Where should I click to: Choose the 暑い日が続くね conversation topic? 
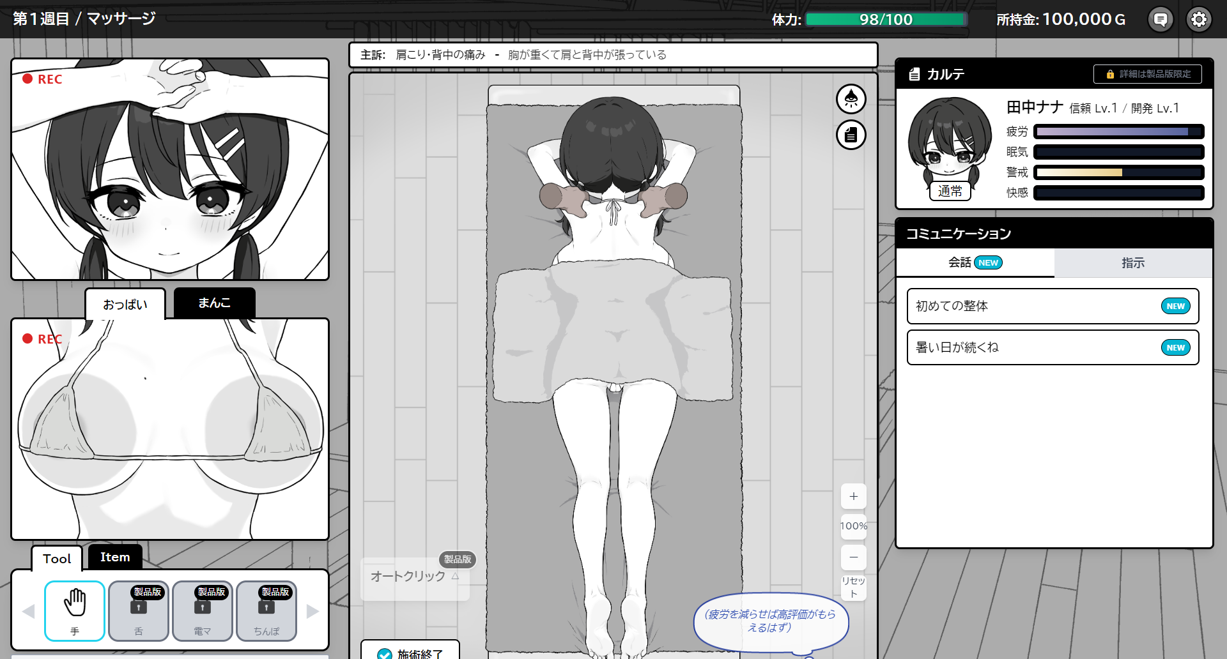click(1052, 347)
